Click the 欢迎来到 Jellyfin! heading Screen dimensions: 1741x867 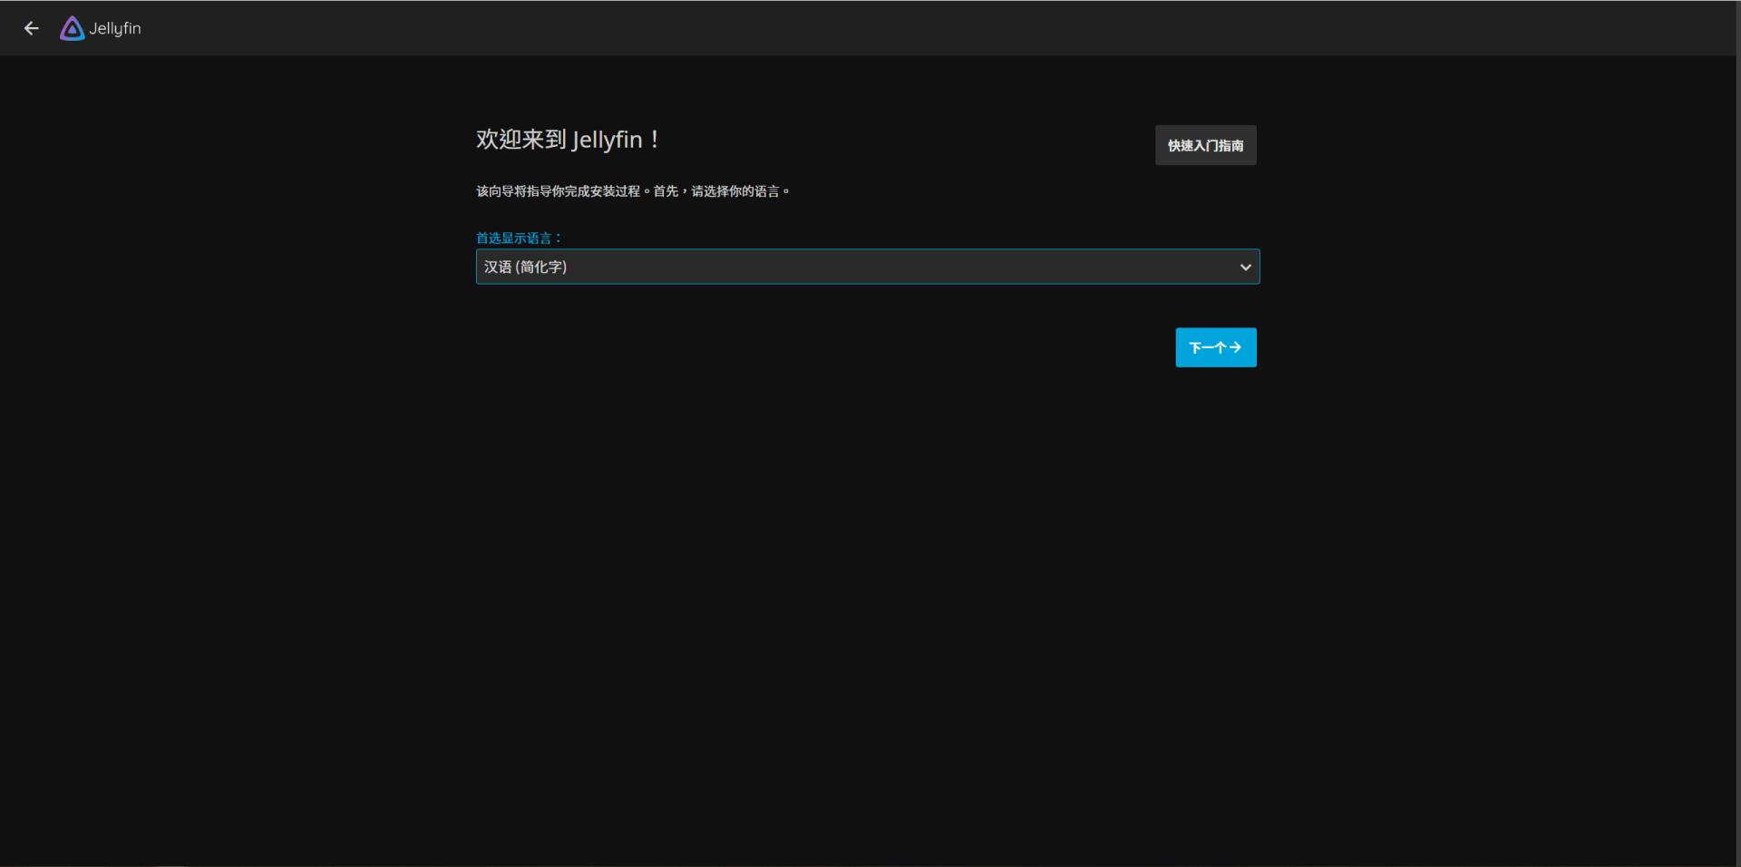568,140
